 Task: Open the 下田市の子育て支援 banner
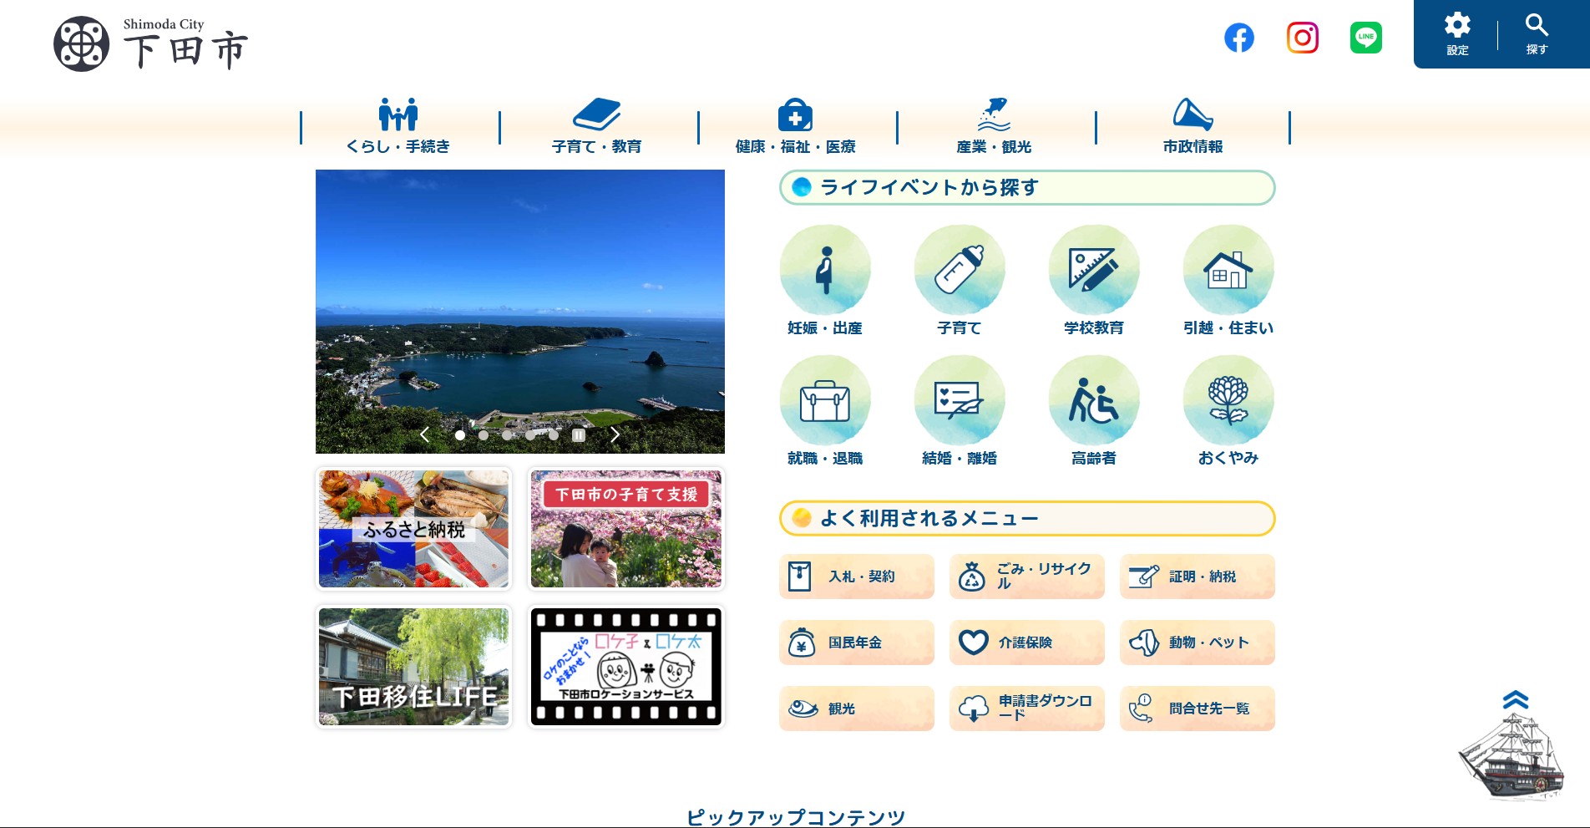pos(626,529)
